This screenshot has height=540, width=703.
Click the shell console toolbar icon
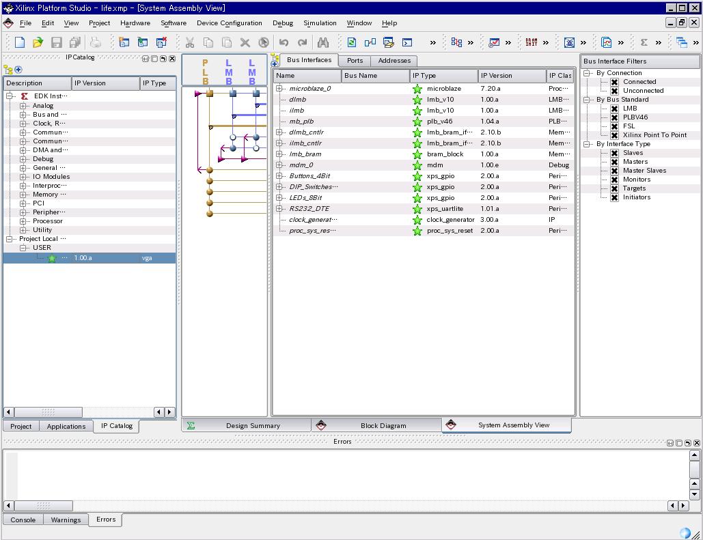(407, 42)
